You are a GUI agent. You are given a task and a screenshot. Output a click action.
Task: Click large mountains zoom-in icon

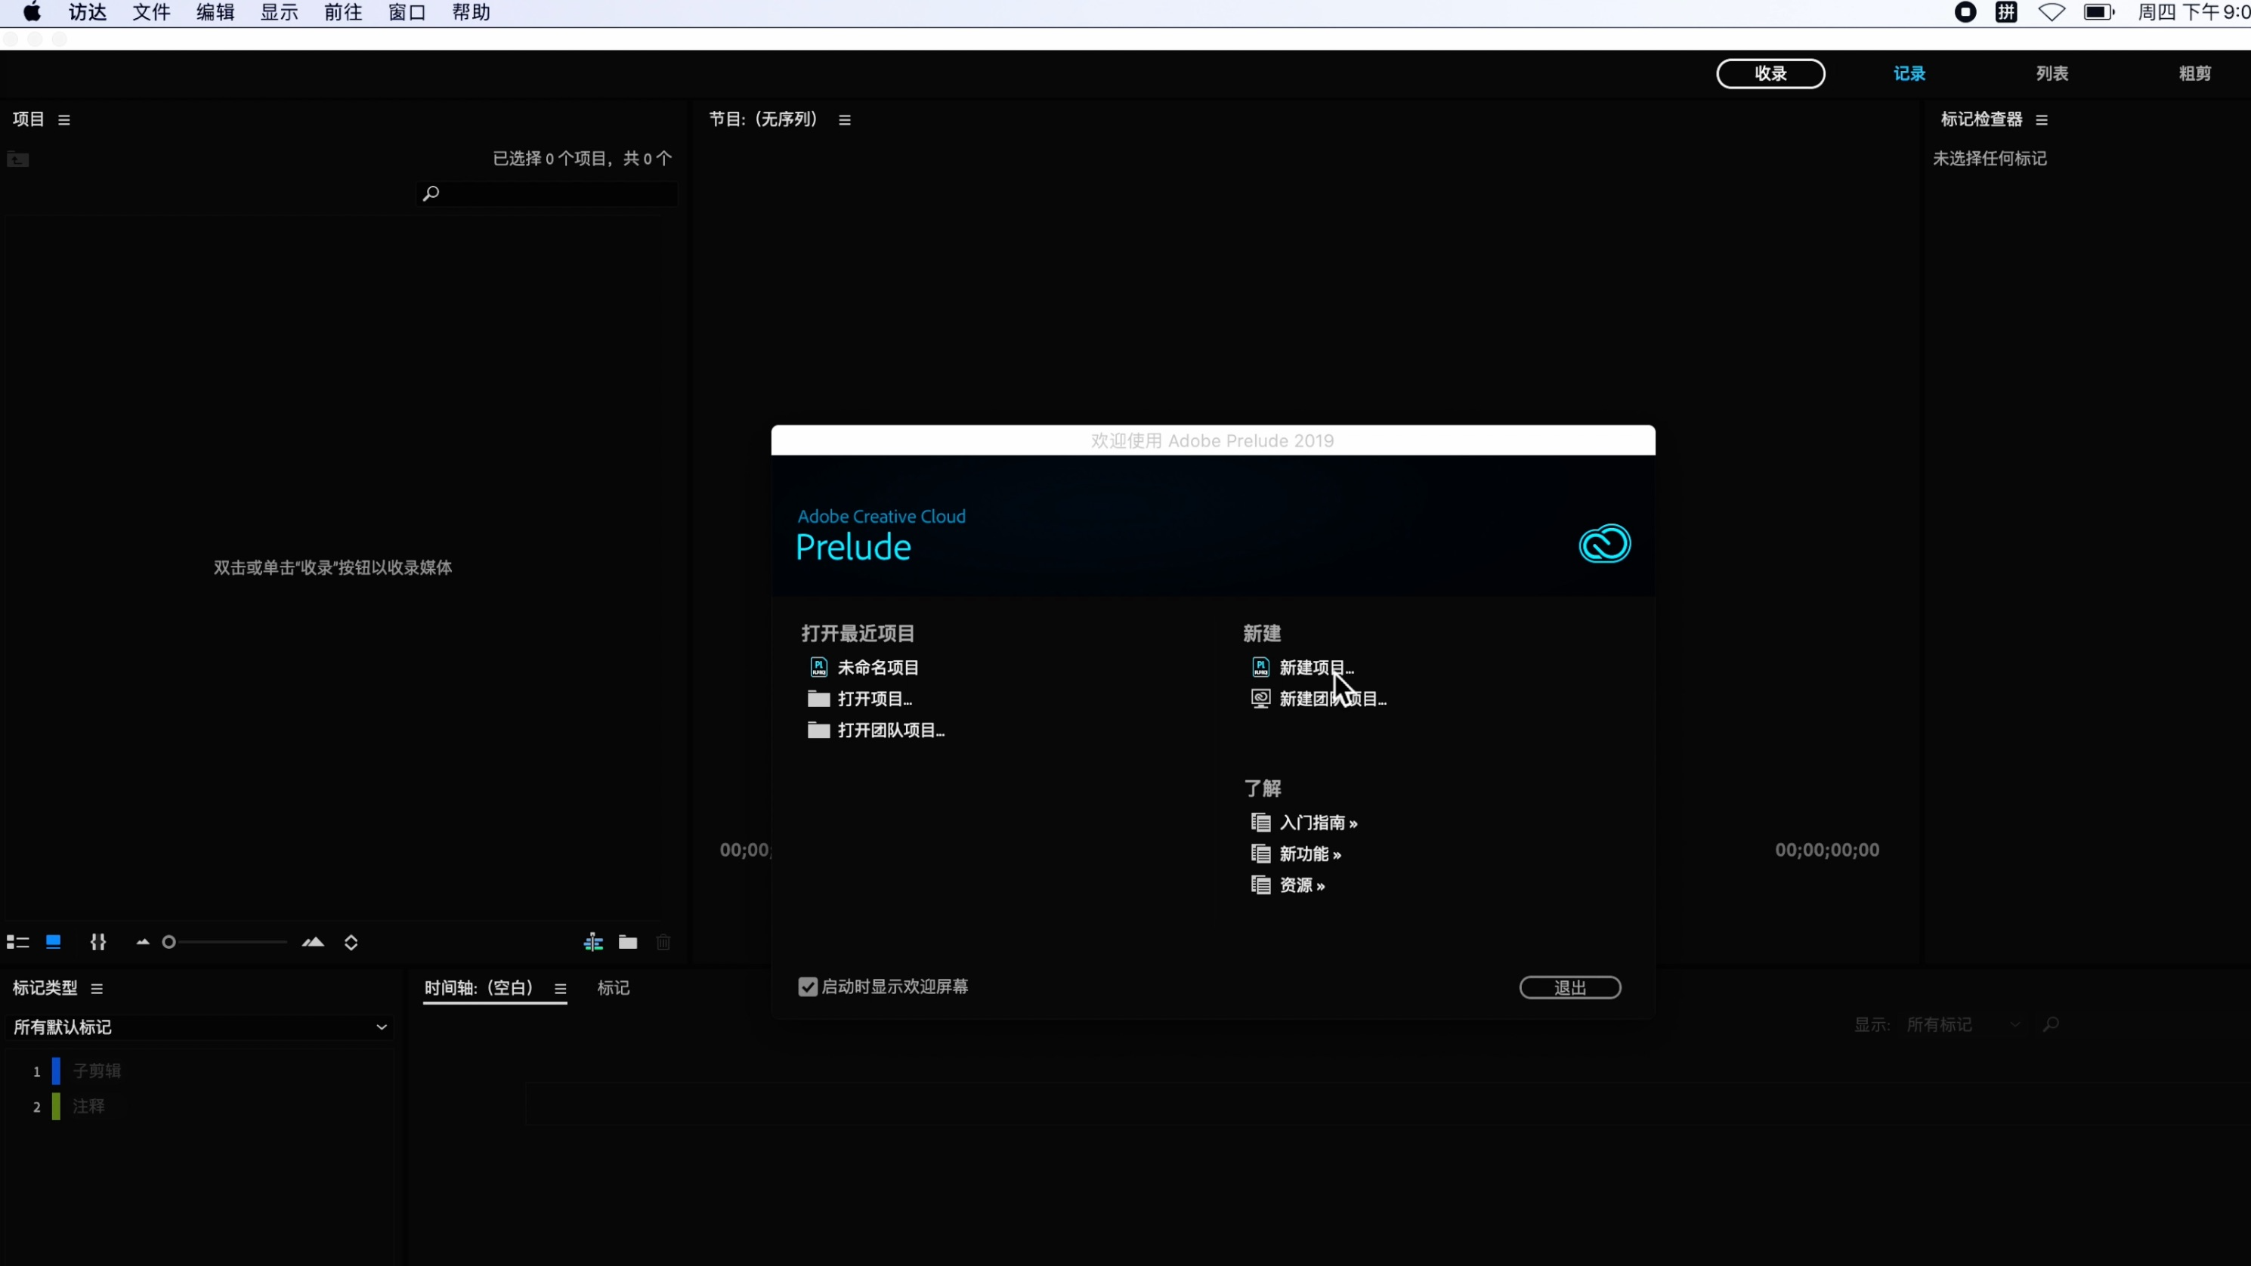313,942
